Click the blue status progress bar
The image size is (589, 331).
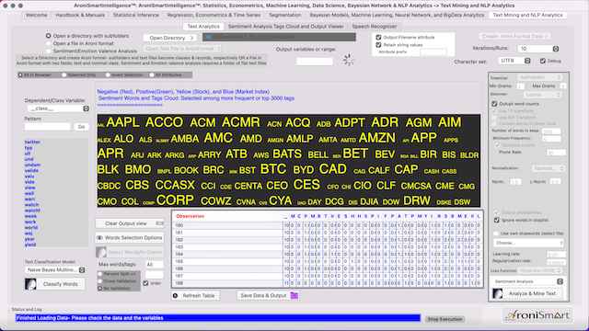pyautogui.click(x=218, y=318)
